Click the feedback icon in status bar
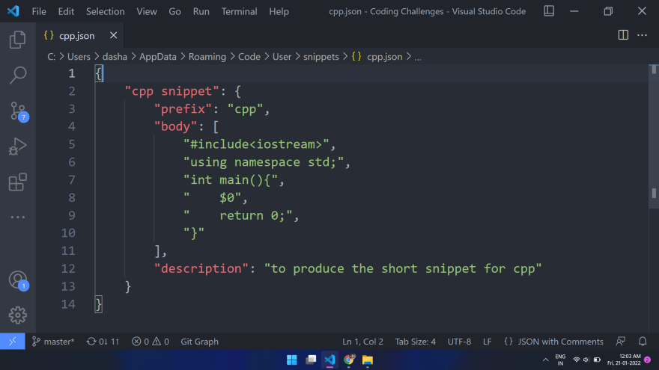Screen dimensions: 659x370 [621, 342]
